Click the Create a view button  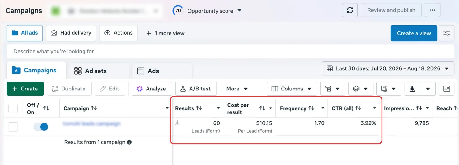coord(414,33)
